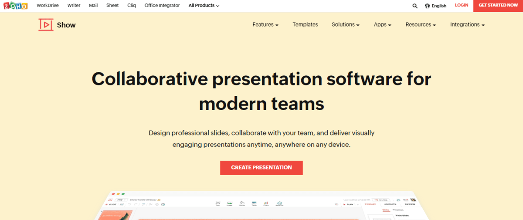Open the Features dropdown menu

[x=265, y=25]
